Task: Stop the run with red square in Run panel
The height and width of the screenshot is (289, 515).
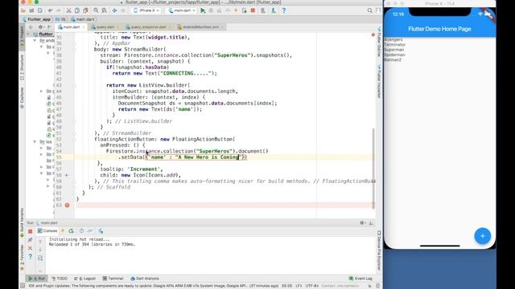Action: click(31, 231)
